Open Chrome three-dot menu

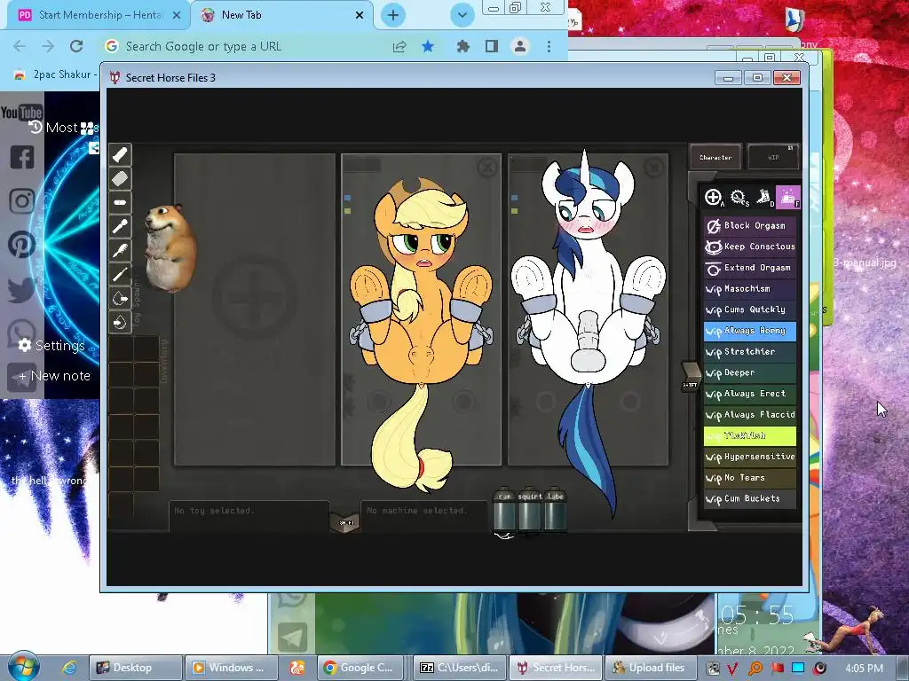click(x=549, y=46)
